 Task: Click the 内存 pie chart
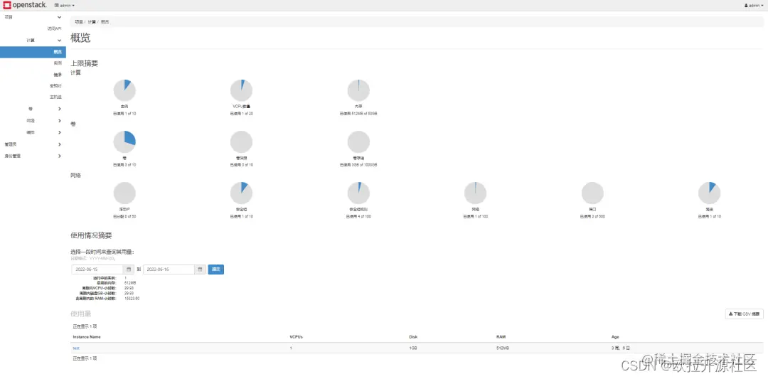(x=358, y=90)
